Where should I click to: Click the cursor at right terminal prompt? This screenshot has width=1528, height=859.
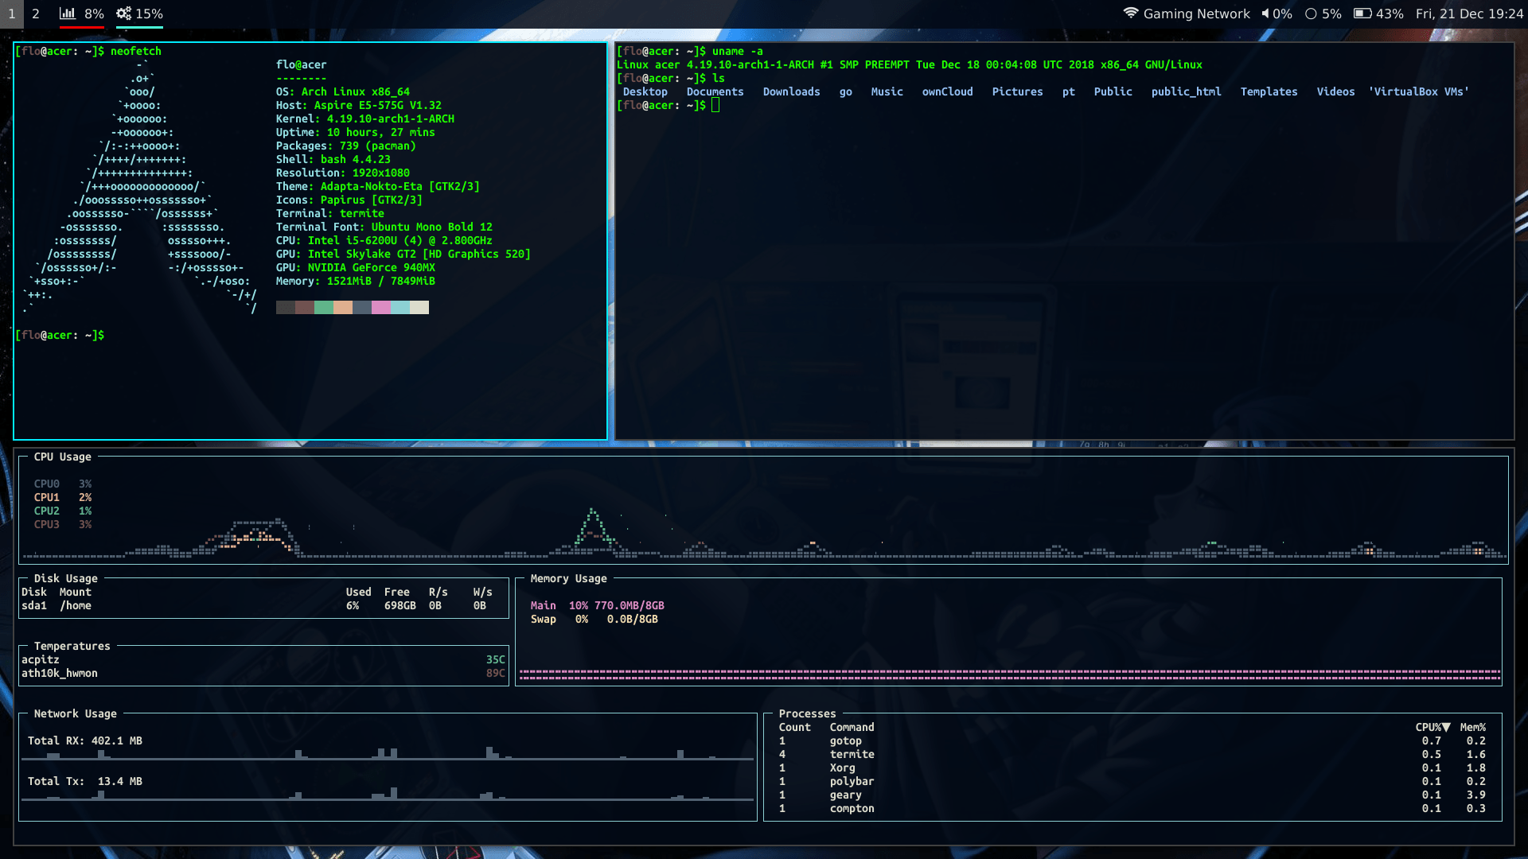point(715,105)
